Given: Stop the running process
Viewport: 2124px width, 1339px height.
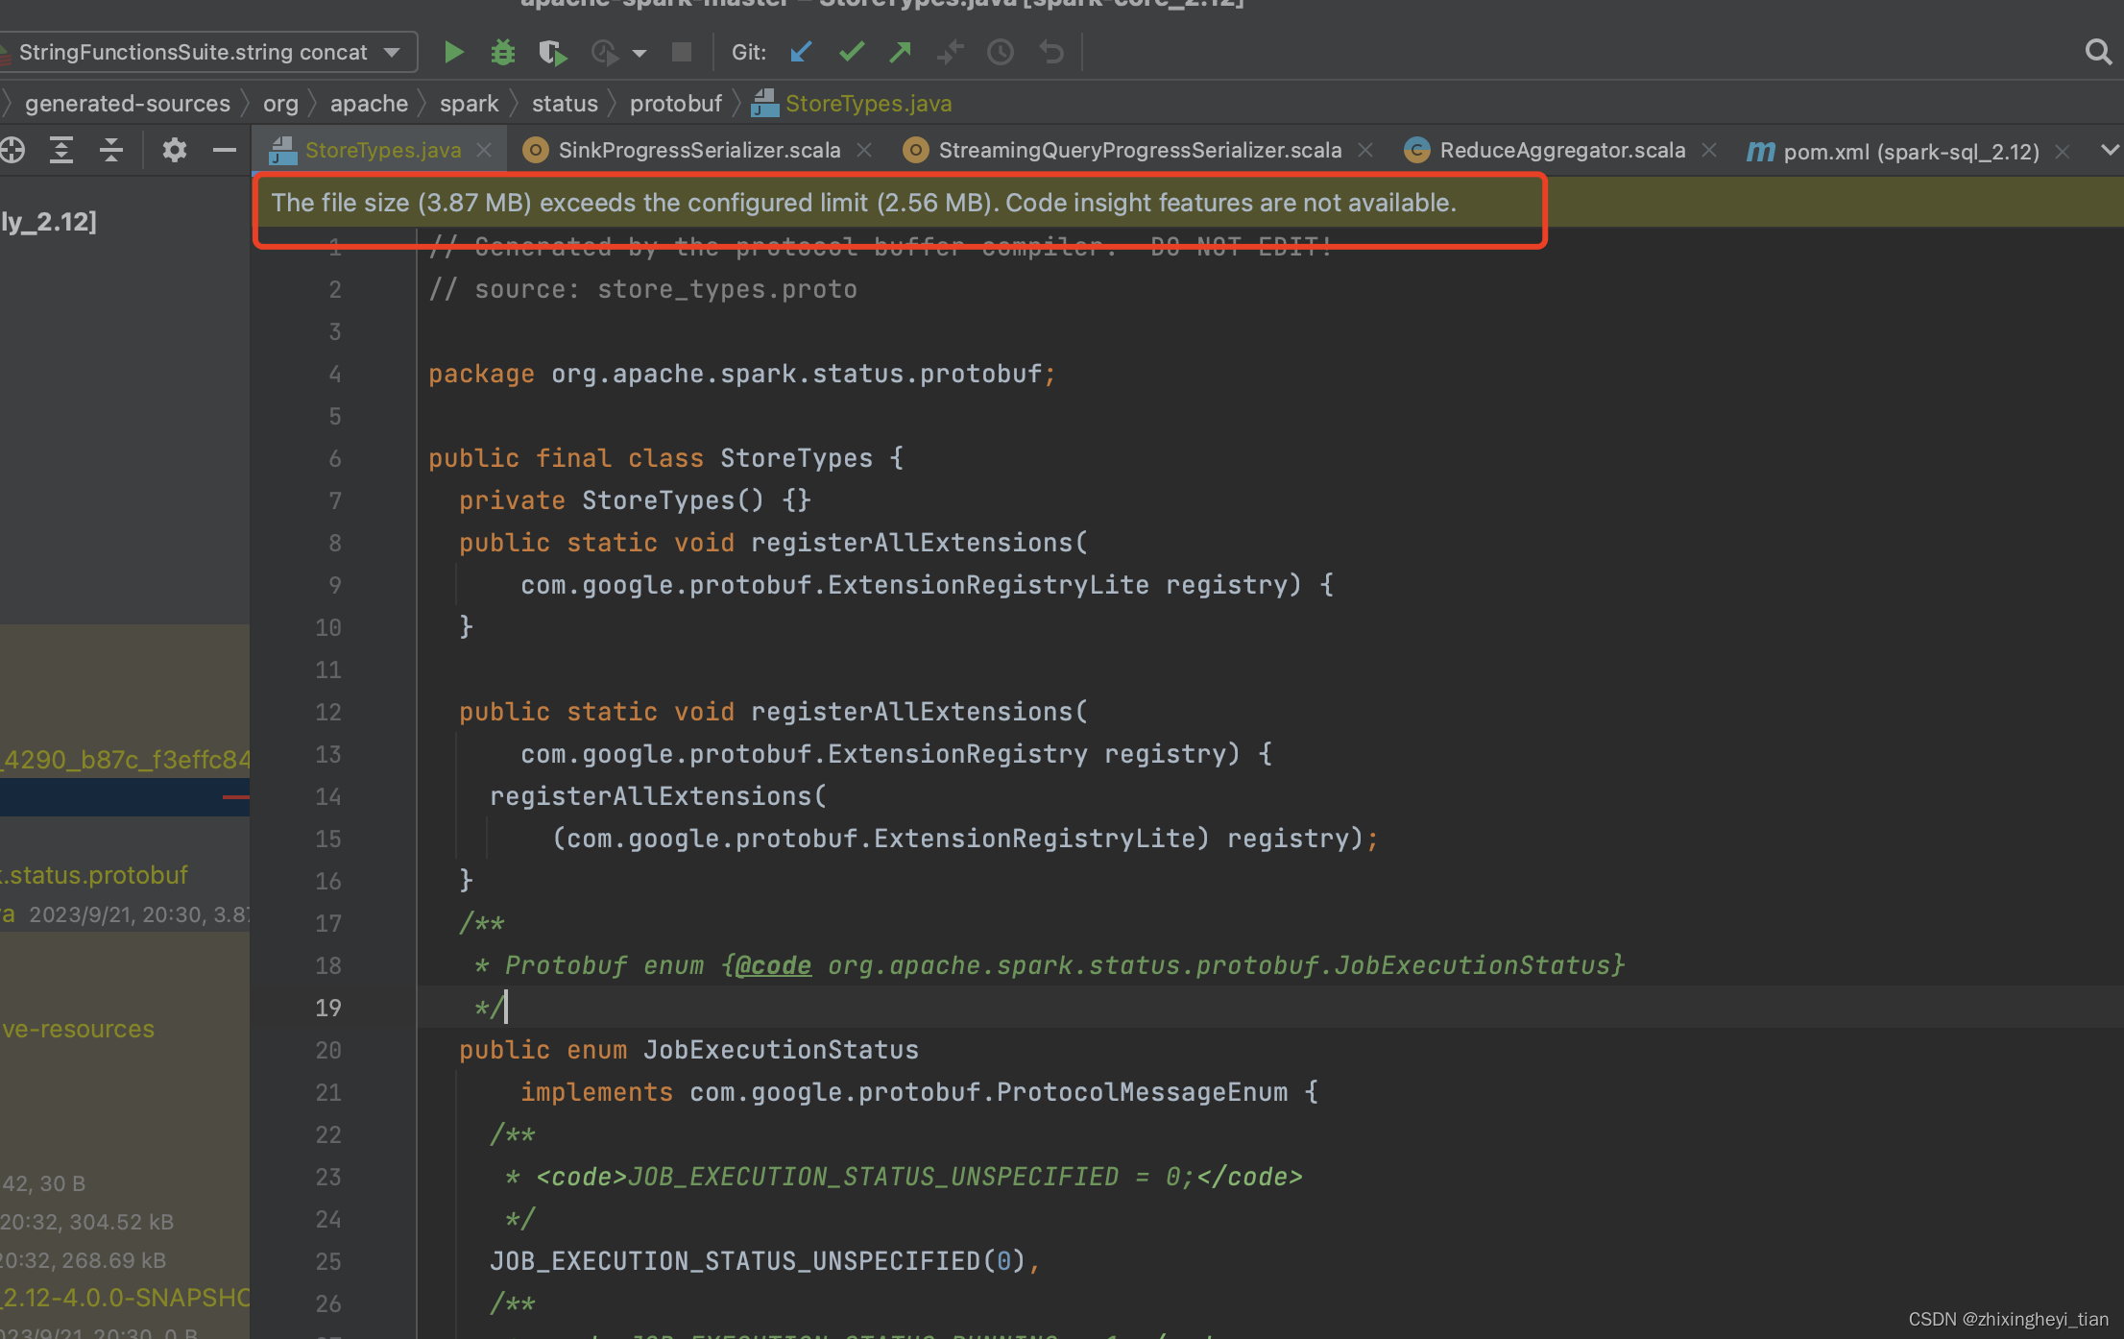Looking at the screenshot, I should (x=681, y=52).
